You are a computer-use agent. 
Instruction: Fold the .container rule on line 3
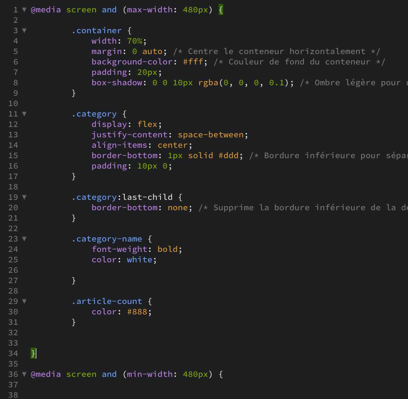pyautogui.click(x=24, y=31)
